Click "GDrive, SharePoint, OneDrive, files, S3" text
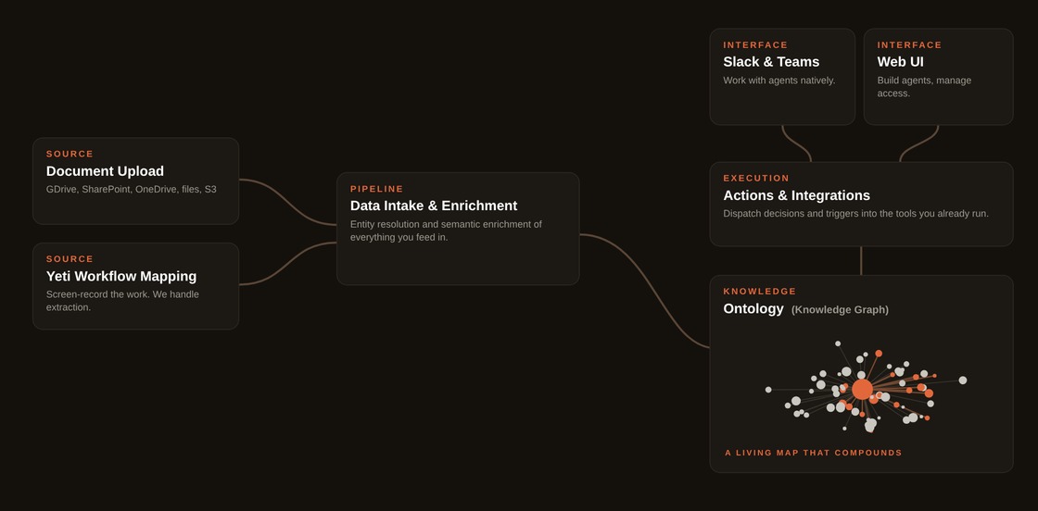 tap(131, 189)
